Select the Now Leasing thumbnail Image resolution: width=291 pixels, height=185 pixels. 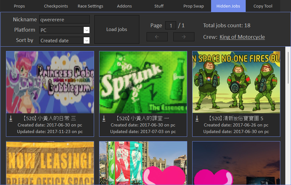[50, 163]
